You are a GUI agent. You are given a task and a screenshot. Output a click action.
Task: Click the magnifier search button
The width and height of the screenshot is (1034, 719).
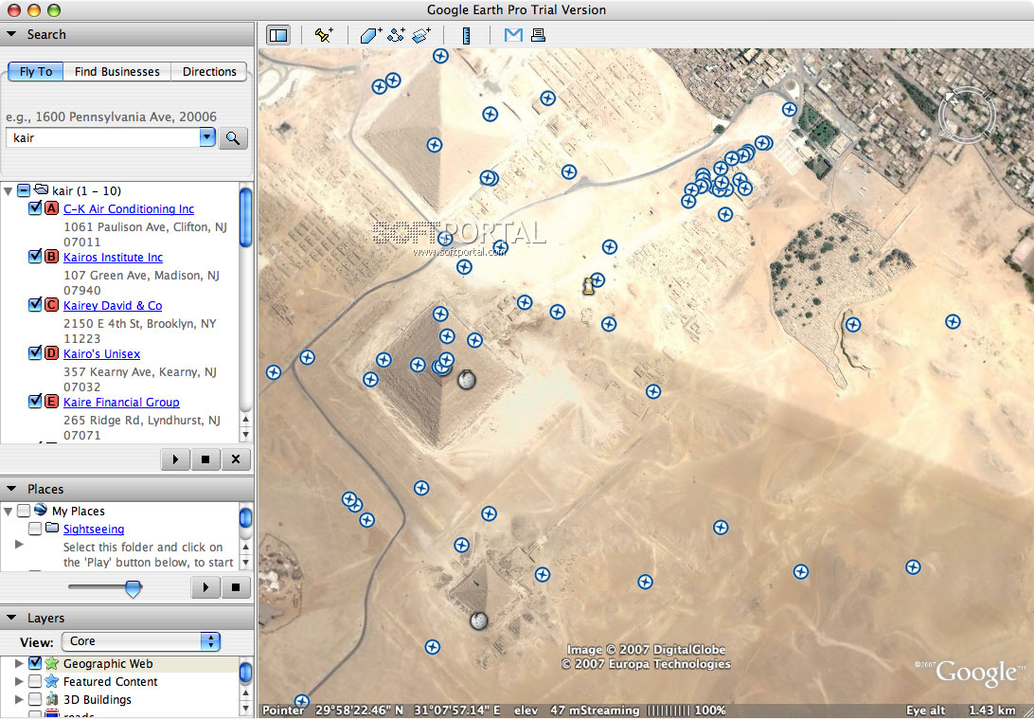pyautogui.click(x=233, y=138)
